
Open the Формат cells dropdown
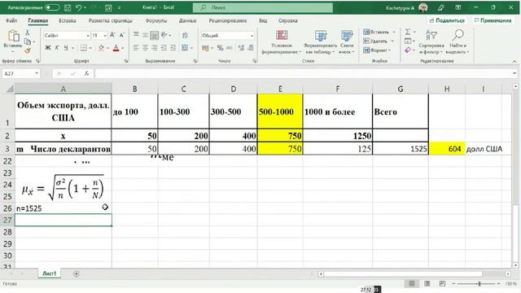(x=378, y=50)
